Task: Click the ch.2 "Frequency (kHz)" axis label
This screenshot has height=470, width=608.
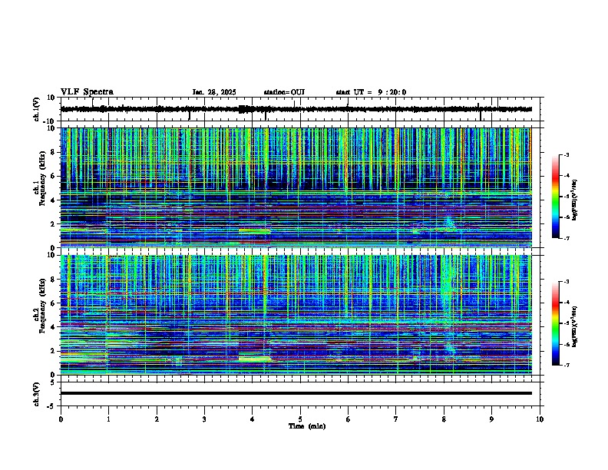Action: pos(42,306)
